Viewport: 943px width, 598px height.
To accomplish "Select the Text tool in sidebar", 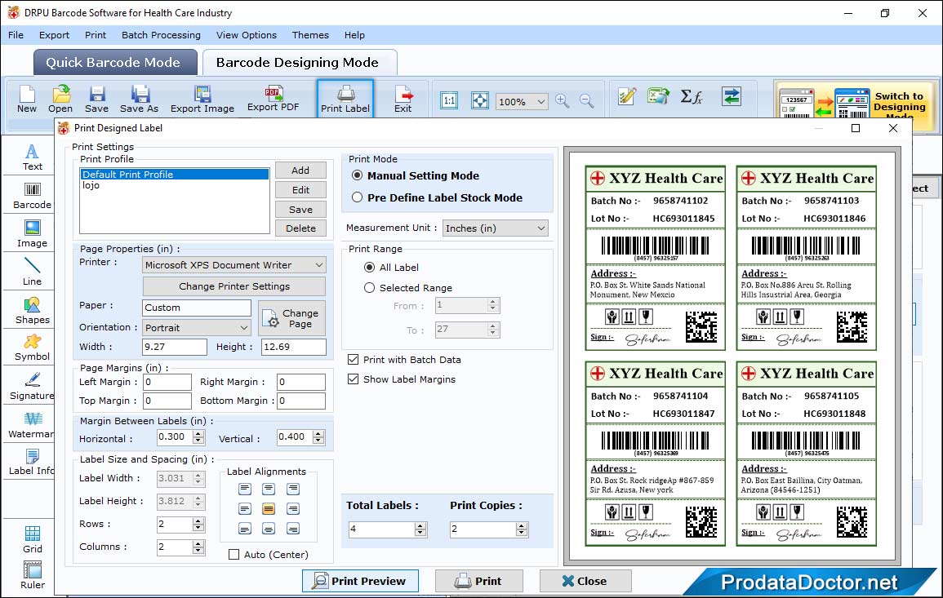I will click(33, 157).
